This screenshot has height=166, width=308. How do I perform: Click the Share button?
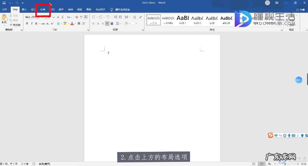click(300, 9)
